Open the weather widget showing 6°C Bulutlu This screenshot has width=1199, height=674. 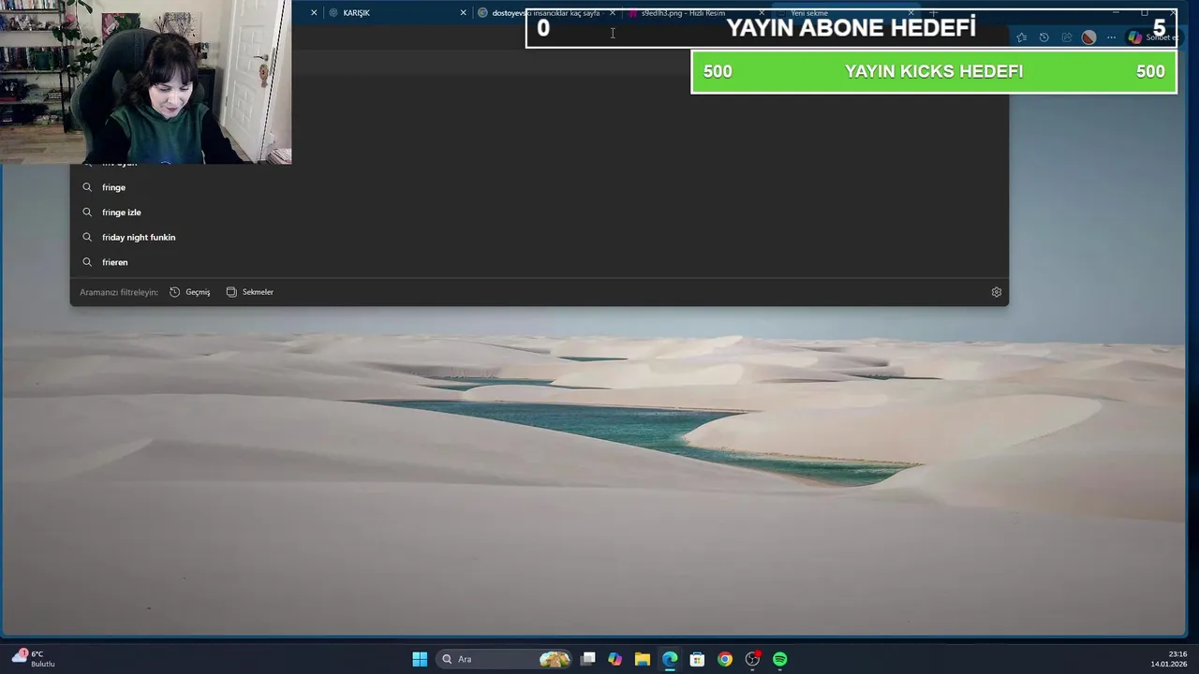pos(34,658)
